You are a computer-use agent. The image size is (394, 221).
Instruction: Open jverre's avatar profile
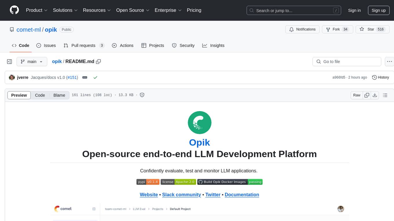click(12, 77)
